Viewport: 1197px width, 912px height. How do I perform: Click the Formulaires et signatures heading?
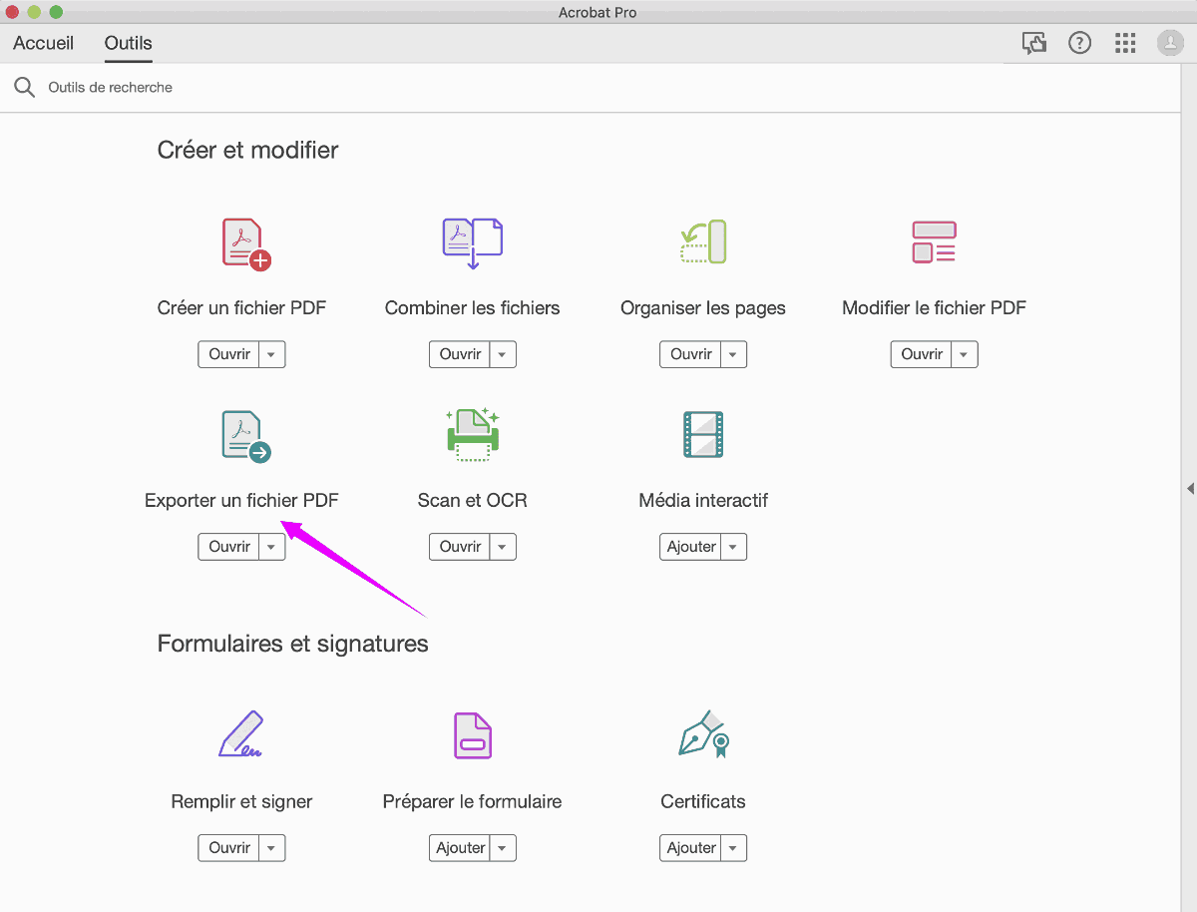(x=293, y=644)
